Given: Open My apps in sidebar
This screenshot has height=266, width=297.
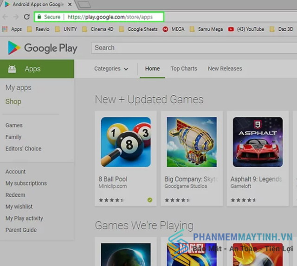Looking at the screenshot, I should click(x=19, y=88).
